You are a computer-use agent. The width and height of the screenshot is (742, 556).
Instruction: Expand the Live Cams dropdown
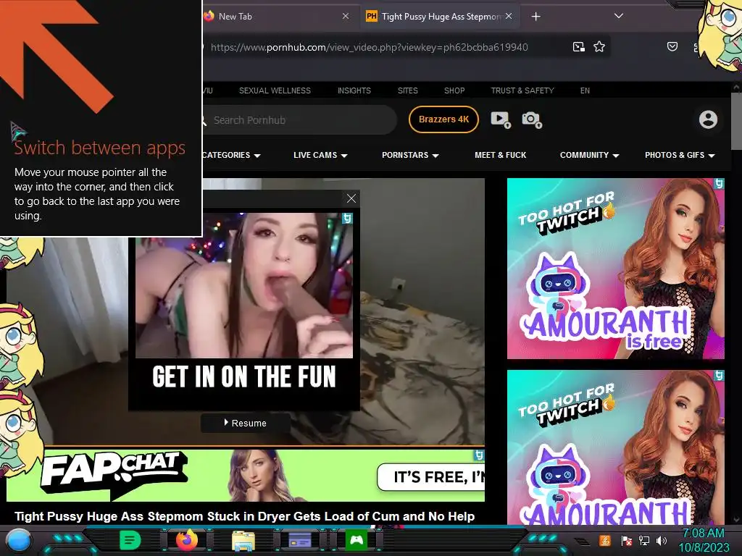pos(320,155)
